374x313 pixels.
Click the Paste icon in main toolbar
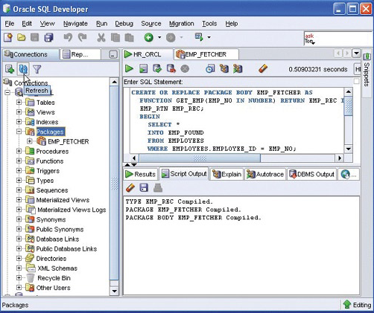pos(129,37)
